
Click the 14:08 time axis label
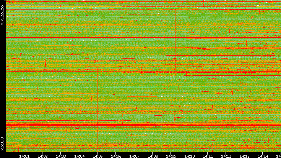153,156
